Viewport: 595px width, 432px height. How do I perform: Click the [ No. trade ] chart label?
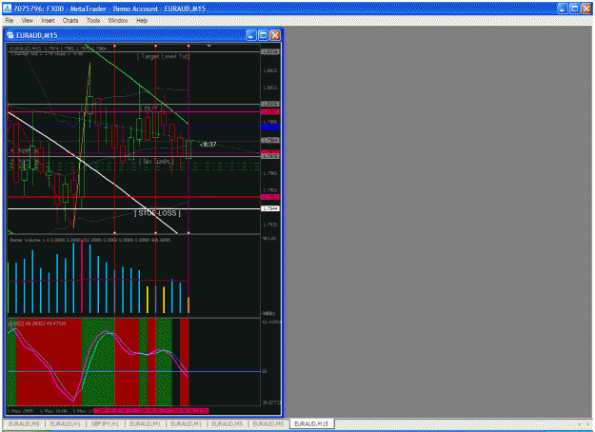(156, 161)
